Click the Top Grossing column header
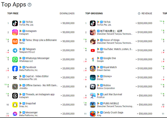 pyautogui.click(x=94, y=14)
